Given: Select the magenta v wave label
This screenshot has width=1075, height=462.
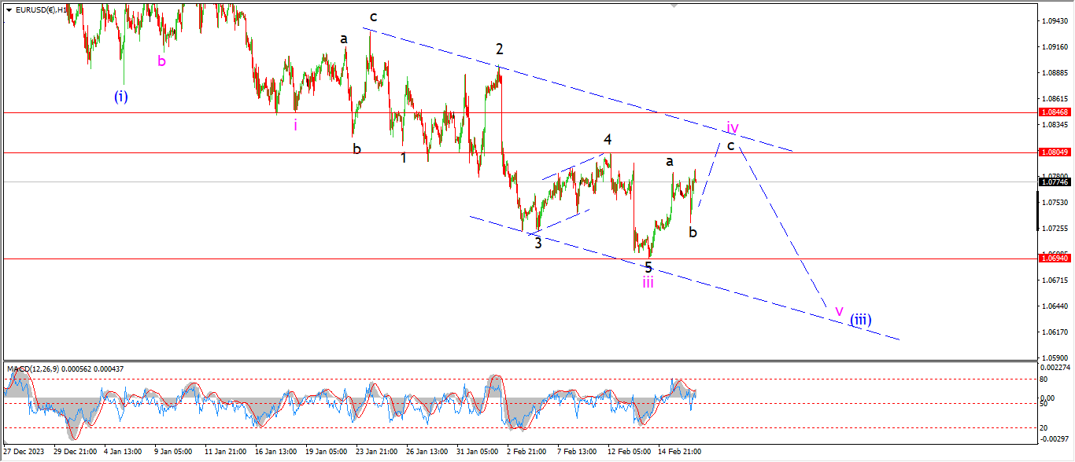Looking at the screenshot, I should [x=839, y=310].
